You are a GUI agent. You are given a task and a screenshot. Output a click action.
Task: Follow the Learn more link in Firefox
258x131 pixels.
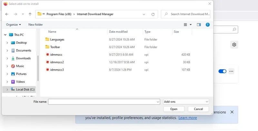pos(188,118)
